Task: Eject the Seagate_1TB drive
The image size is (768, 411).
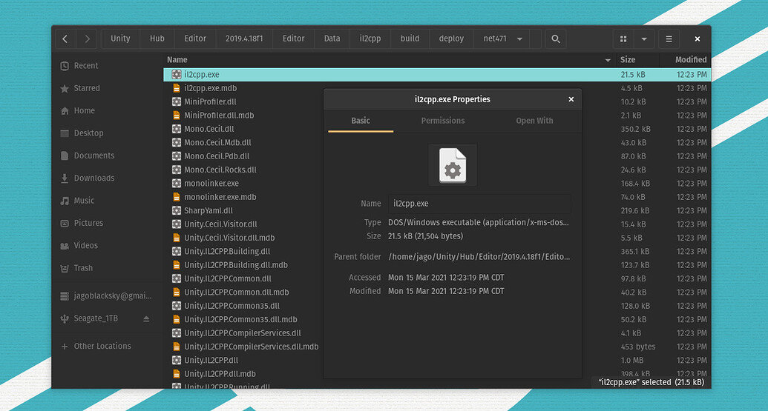Action: [x=146, y=318]
